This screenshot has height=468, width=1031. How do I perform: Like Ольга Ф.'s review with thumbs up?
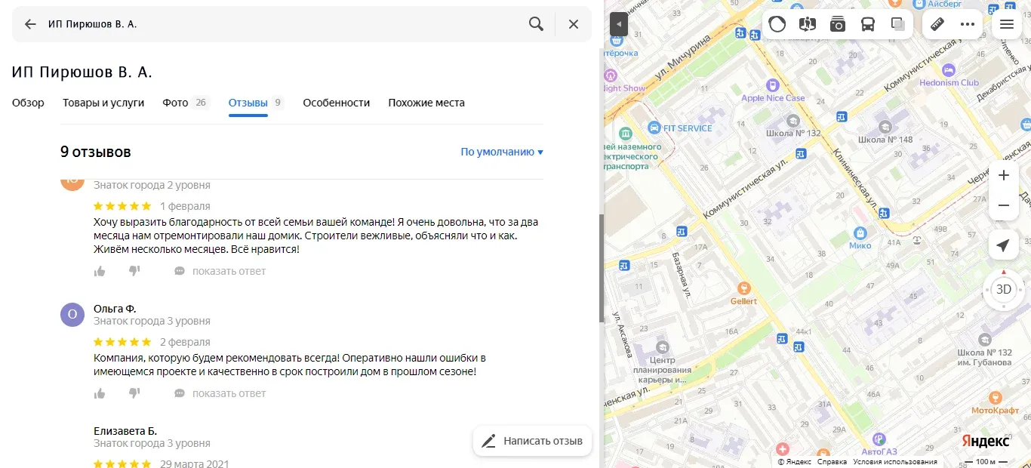tap(100, 393)
